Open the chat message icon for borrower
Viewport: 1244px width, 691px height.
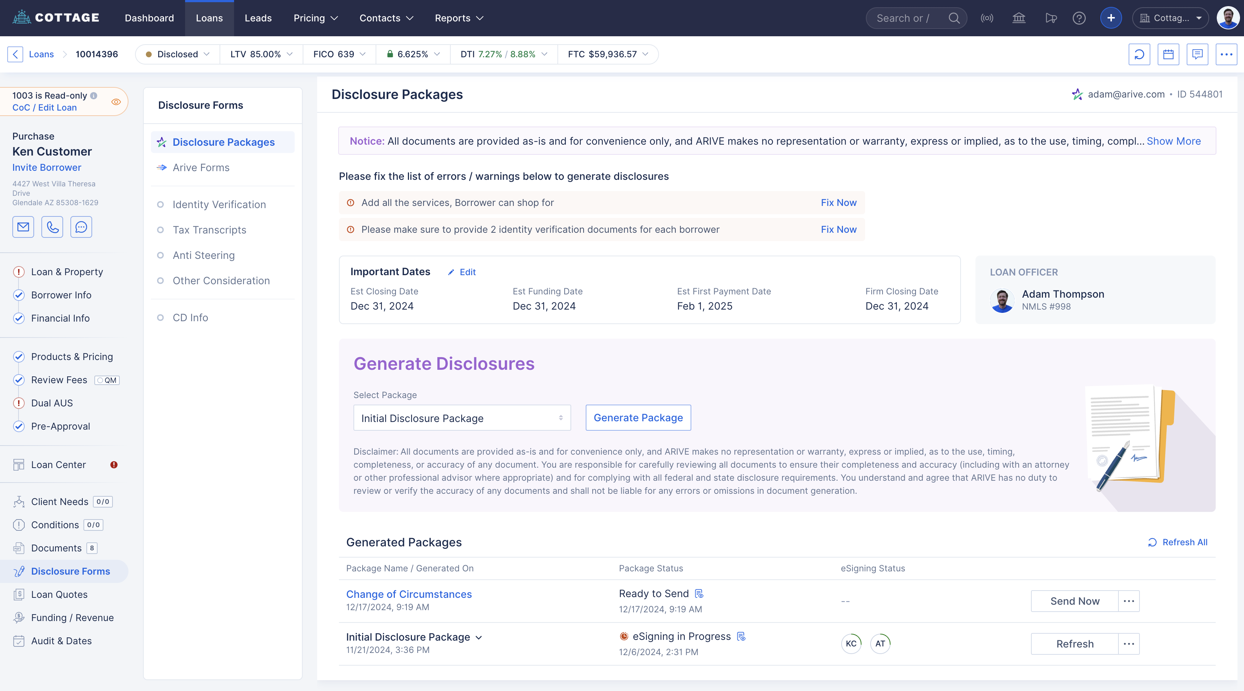click(81, 227)
